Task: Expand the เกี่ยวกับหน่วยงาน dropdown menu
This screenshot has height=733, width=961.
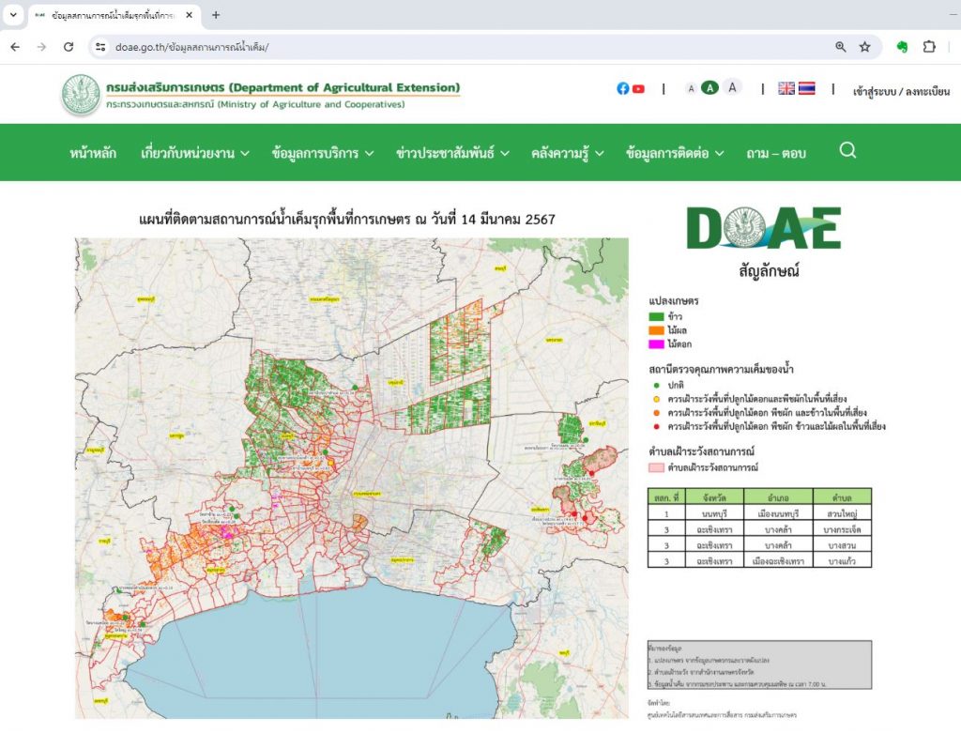Action: pos(194,153)
